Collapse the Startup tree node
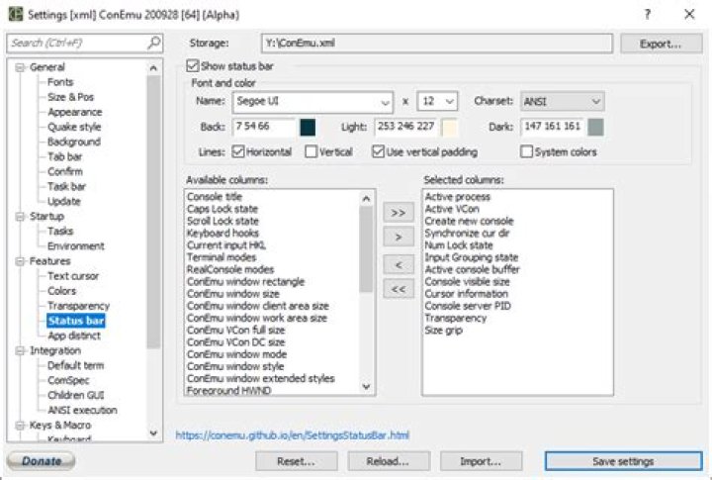The width and height of the screenshot is (712, 480). (x=20, y=217)
